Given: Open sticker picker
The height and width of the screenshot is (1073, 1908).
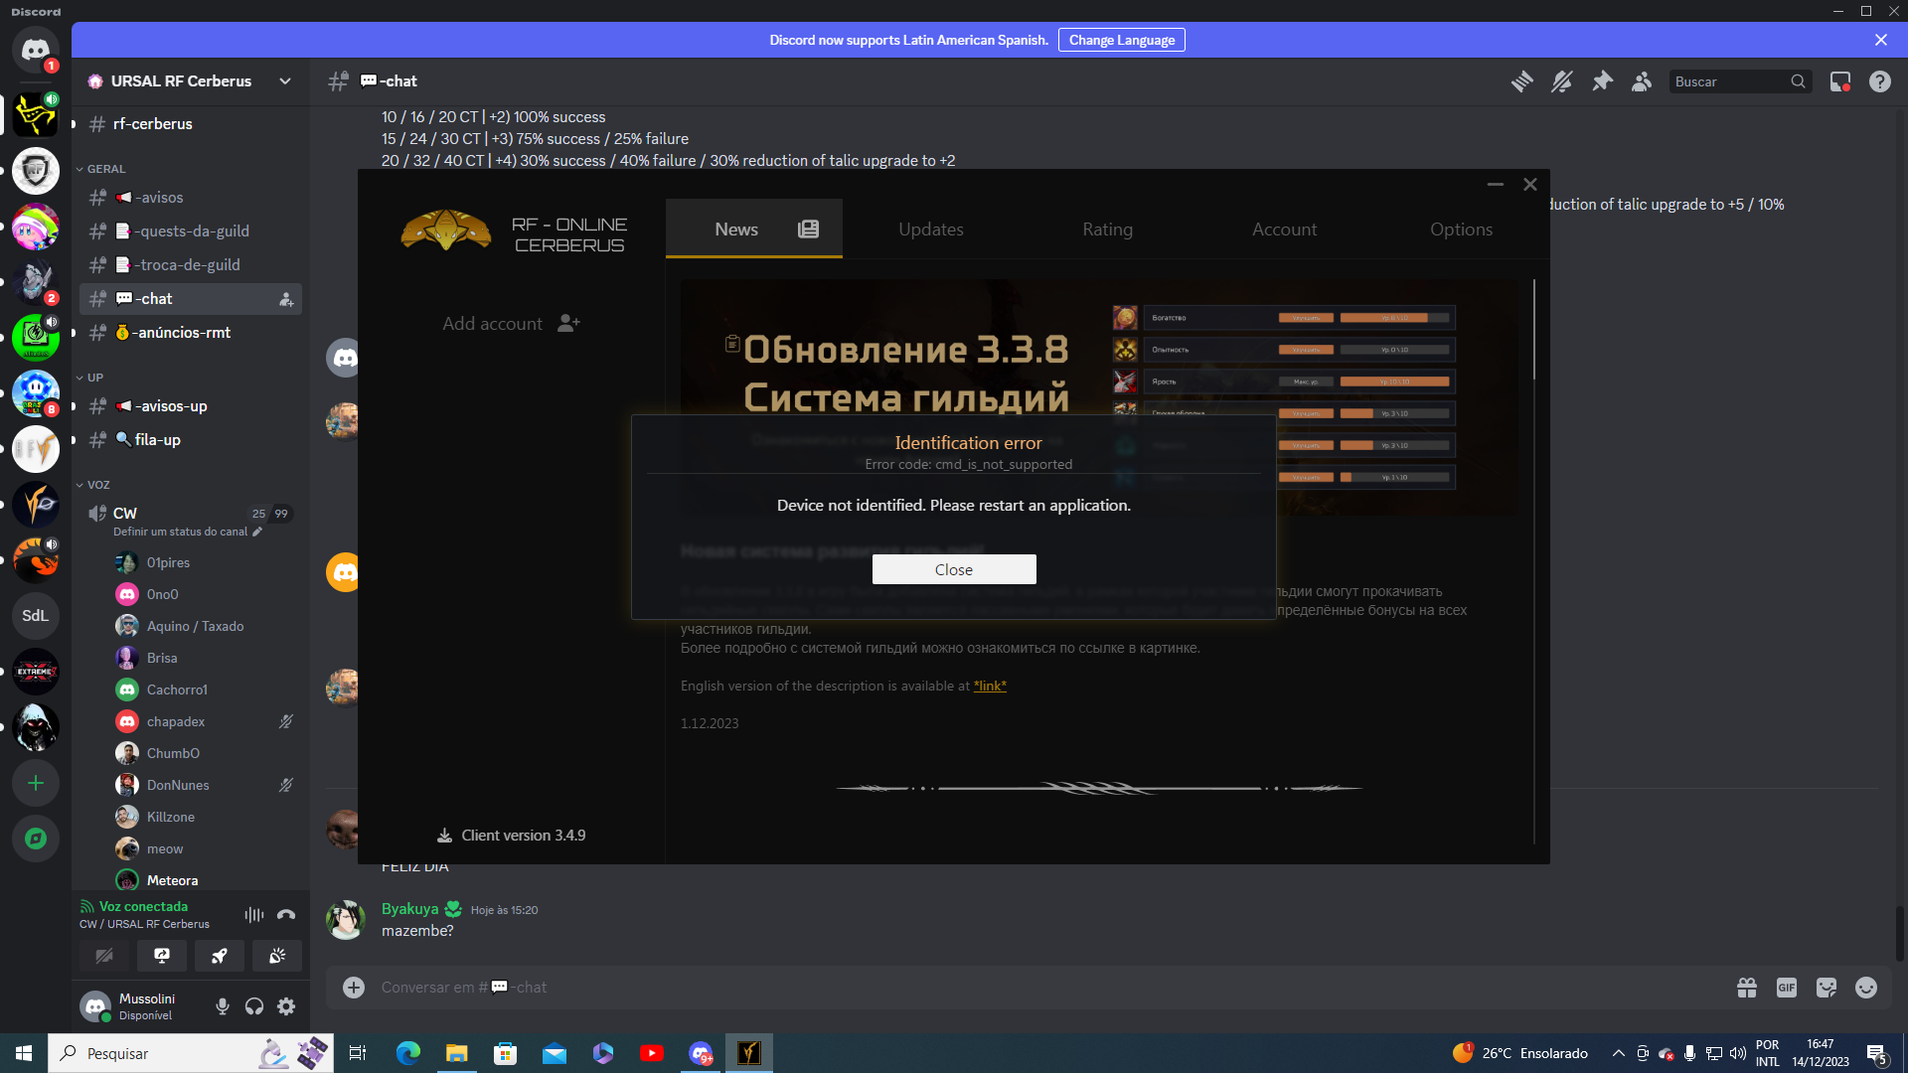Looking at the screenshot, I should 1827,988.
